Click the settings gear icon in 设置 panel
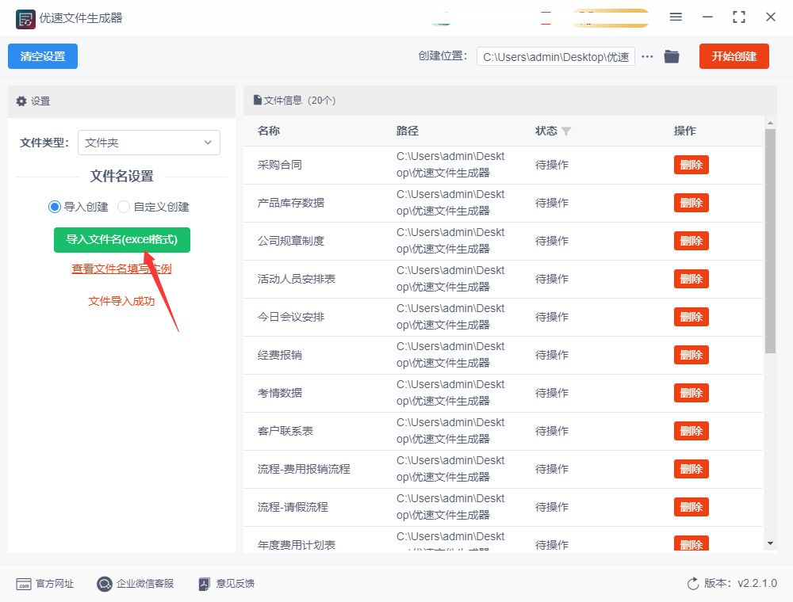793x602 pixels. [21, 101]
